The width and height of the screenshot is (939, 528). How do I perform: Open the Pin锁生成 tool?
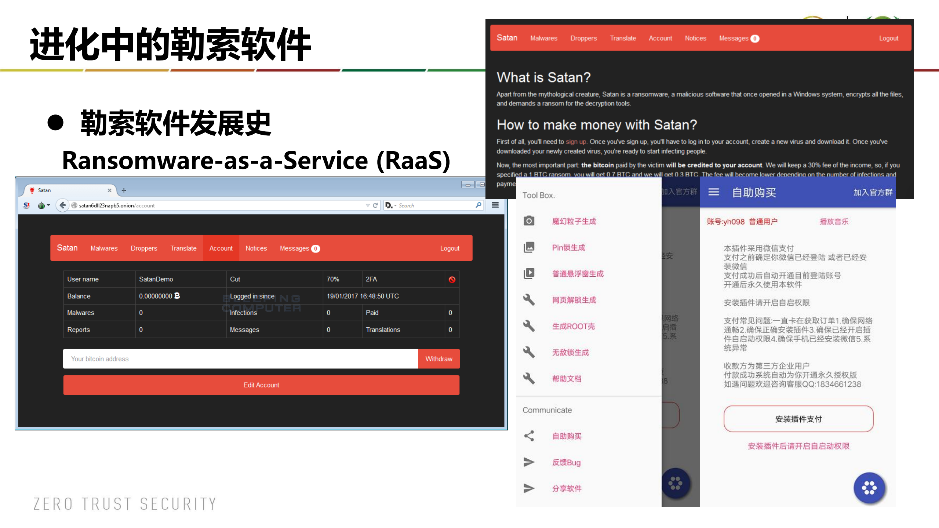(x=568, y=247)
